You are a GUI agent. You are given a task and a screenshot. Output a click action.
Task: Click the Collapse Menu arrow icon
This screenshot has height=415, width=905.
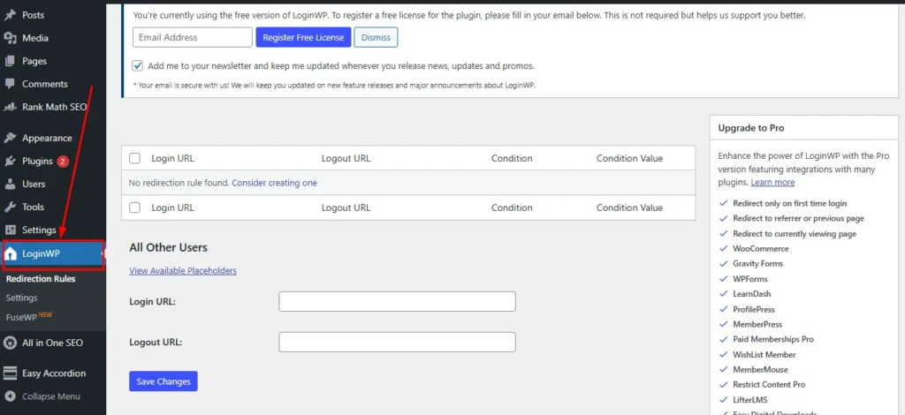[10, 396]
